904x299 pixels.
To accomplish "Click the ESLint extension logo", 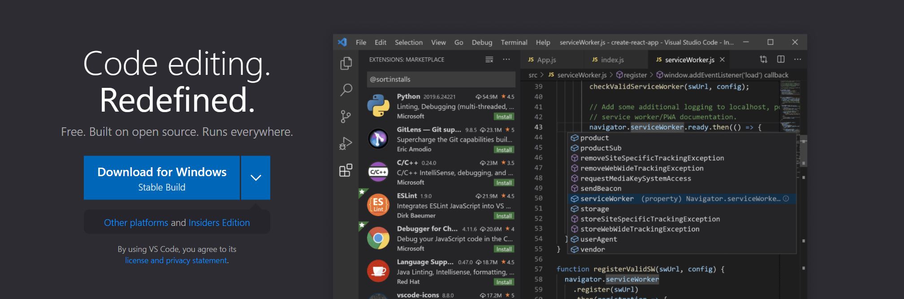I will click(x=378, y=205).
